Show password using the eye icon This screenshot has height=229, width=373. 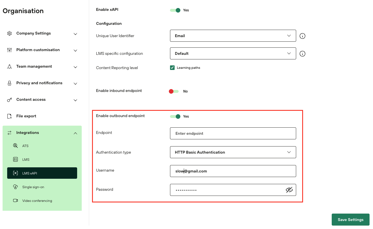[289, 190]
